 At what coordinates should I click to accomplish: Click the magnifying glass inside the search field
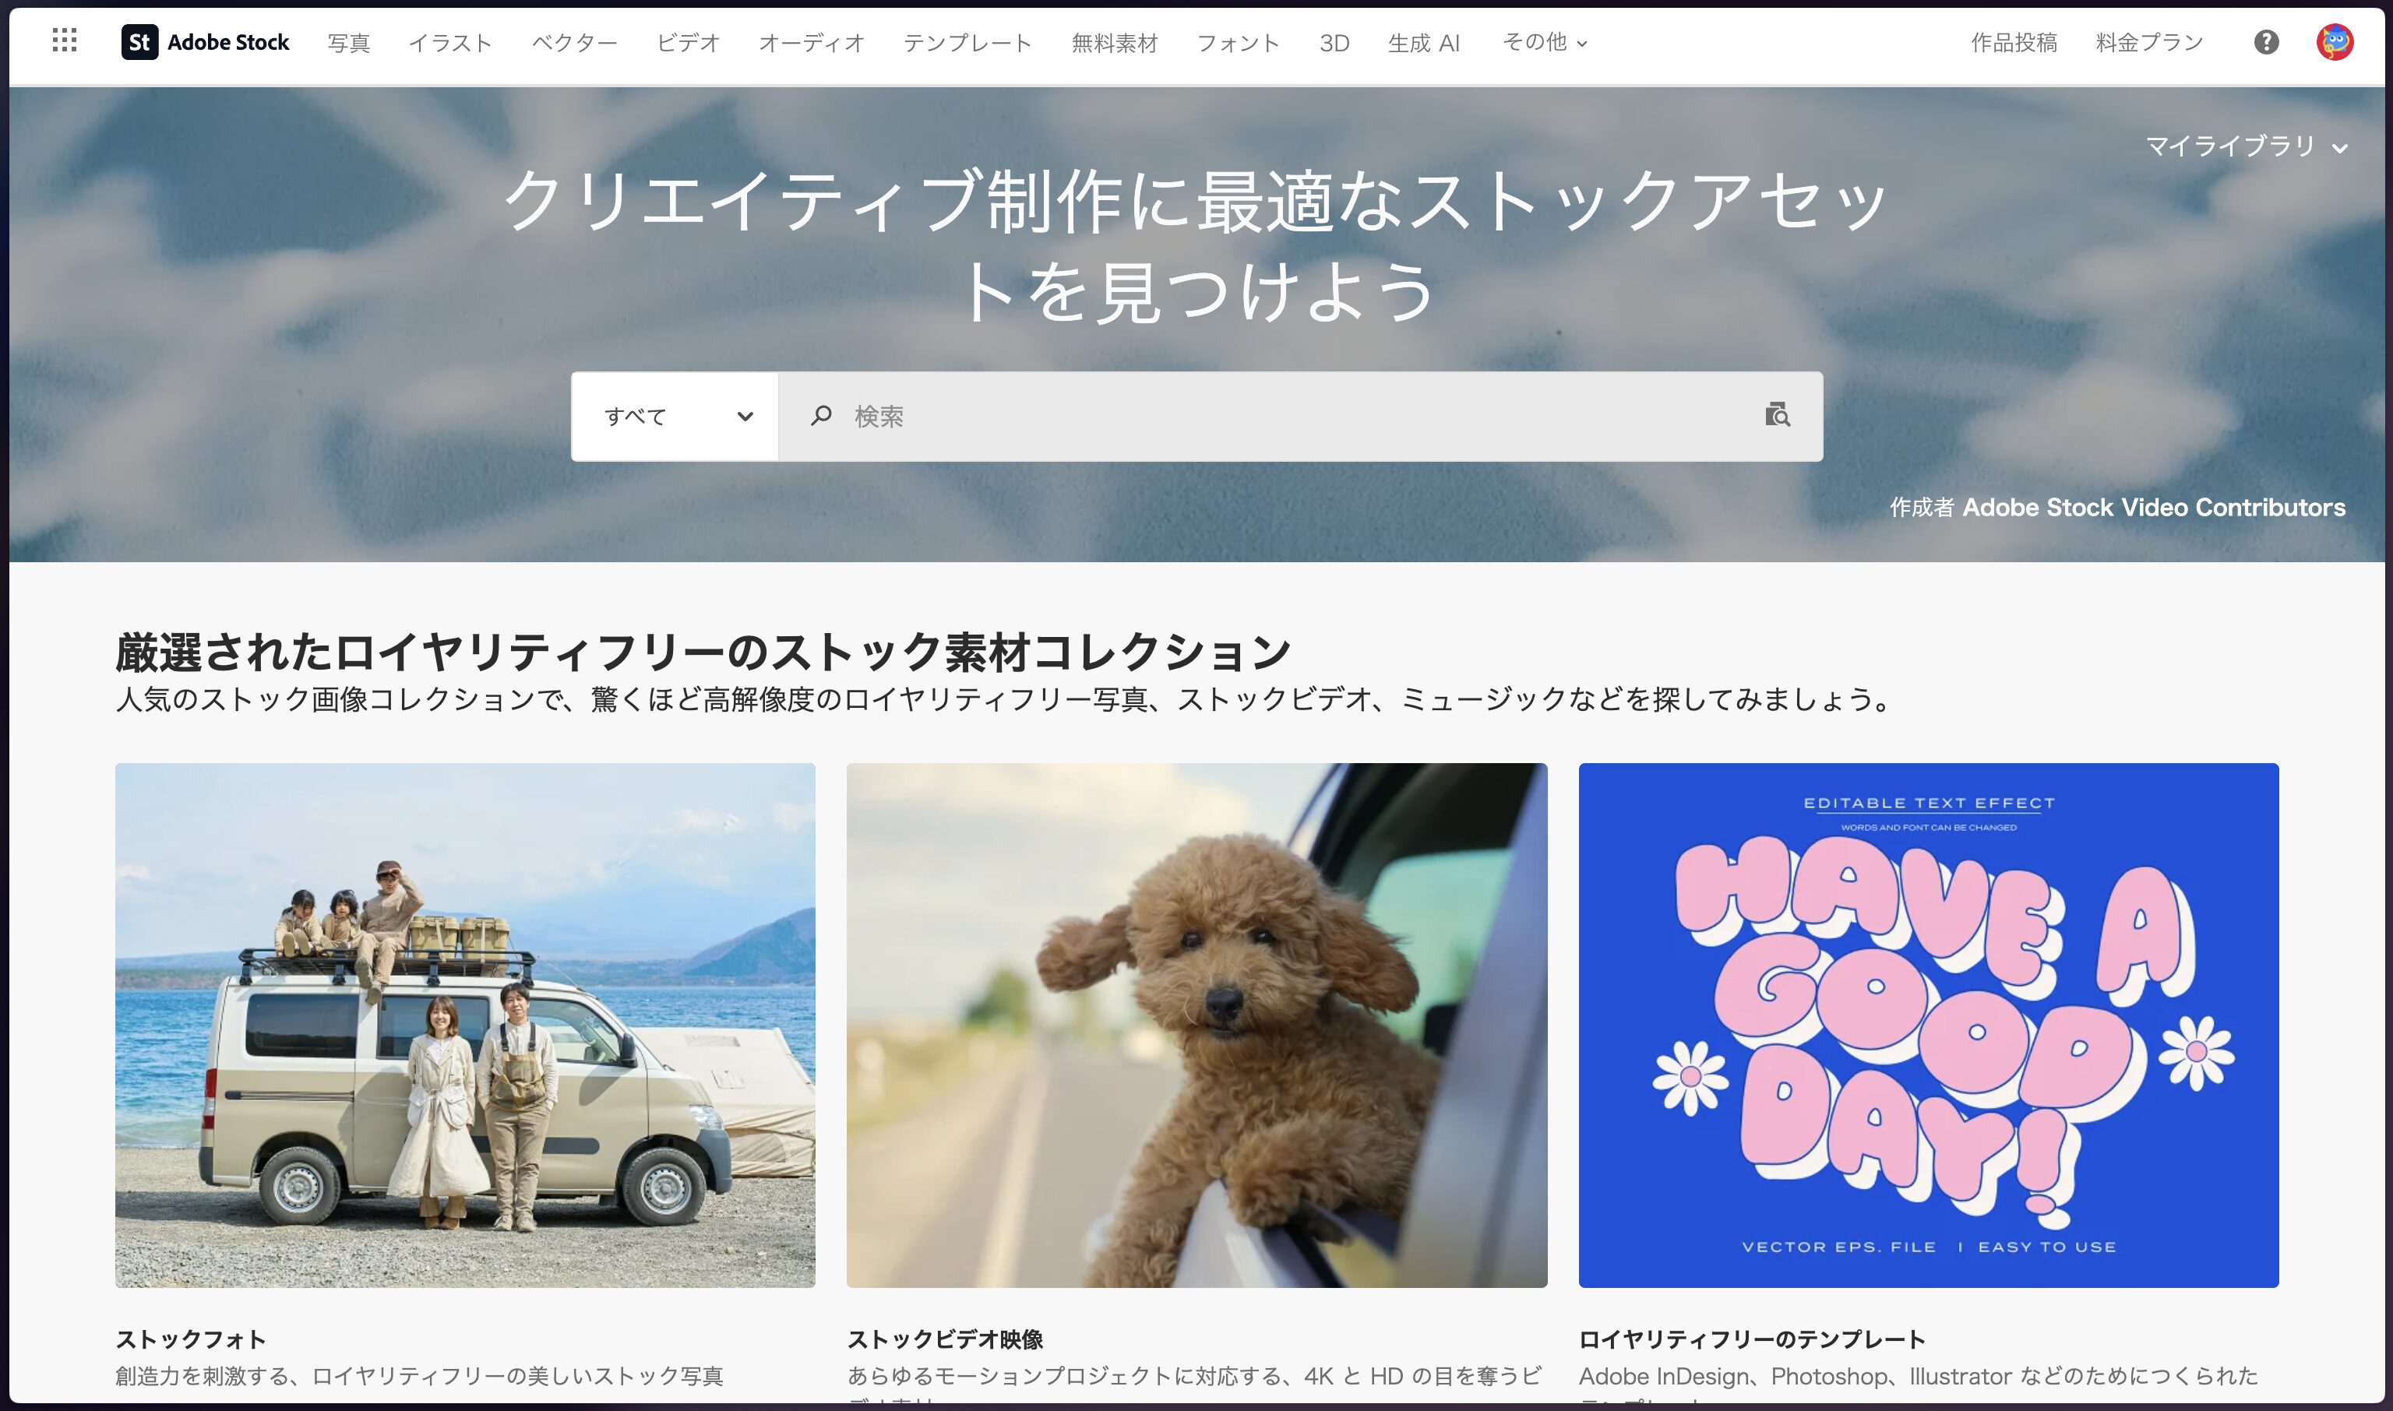(821, 417)
